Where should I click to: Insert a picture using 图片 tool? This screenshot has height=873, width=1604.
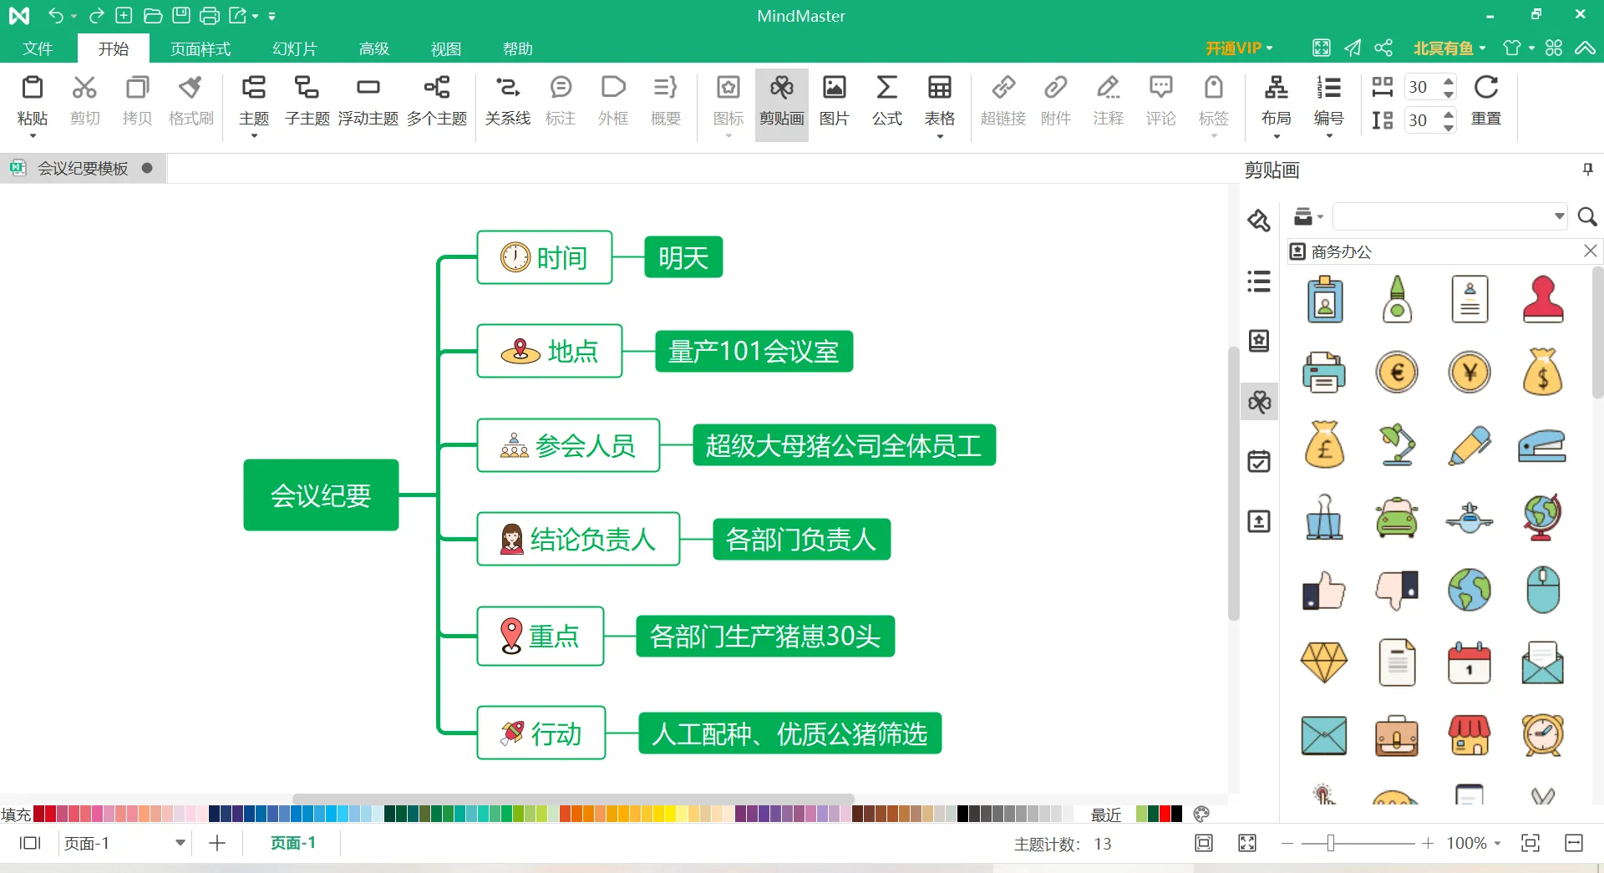tap(834, 100)
